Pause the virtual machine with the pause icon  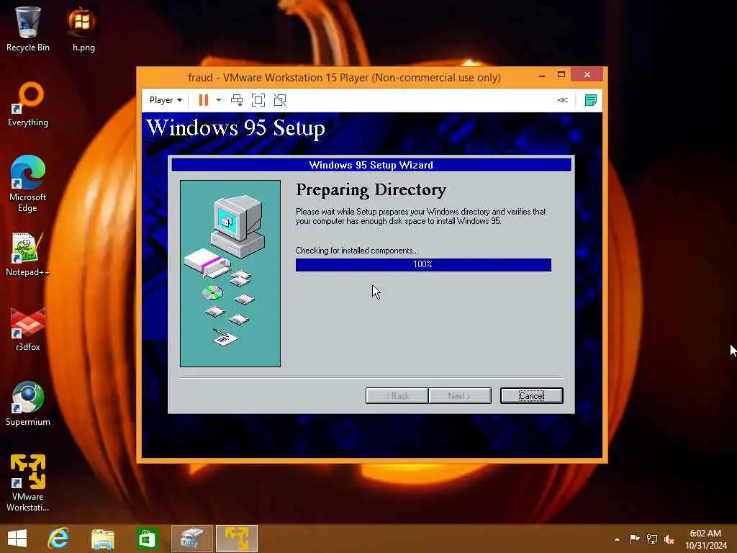coord(204,100)
